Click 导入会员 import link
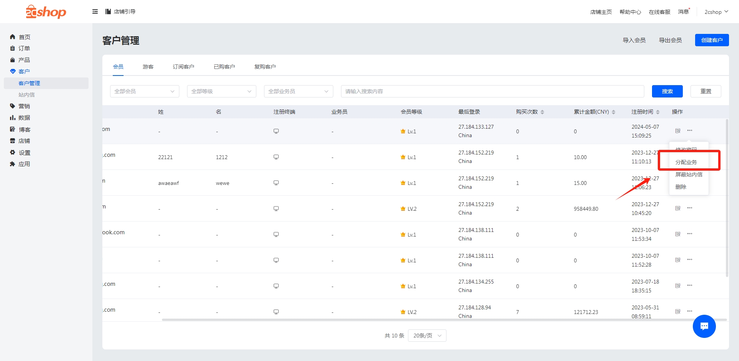 (x=634, y=40)
